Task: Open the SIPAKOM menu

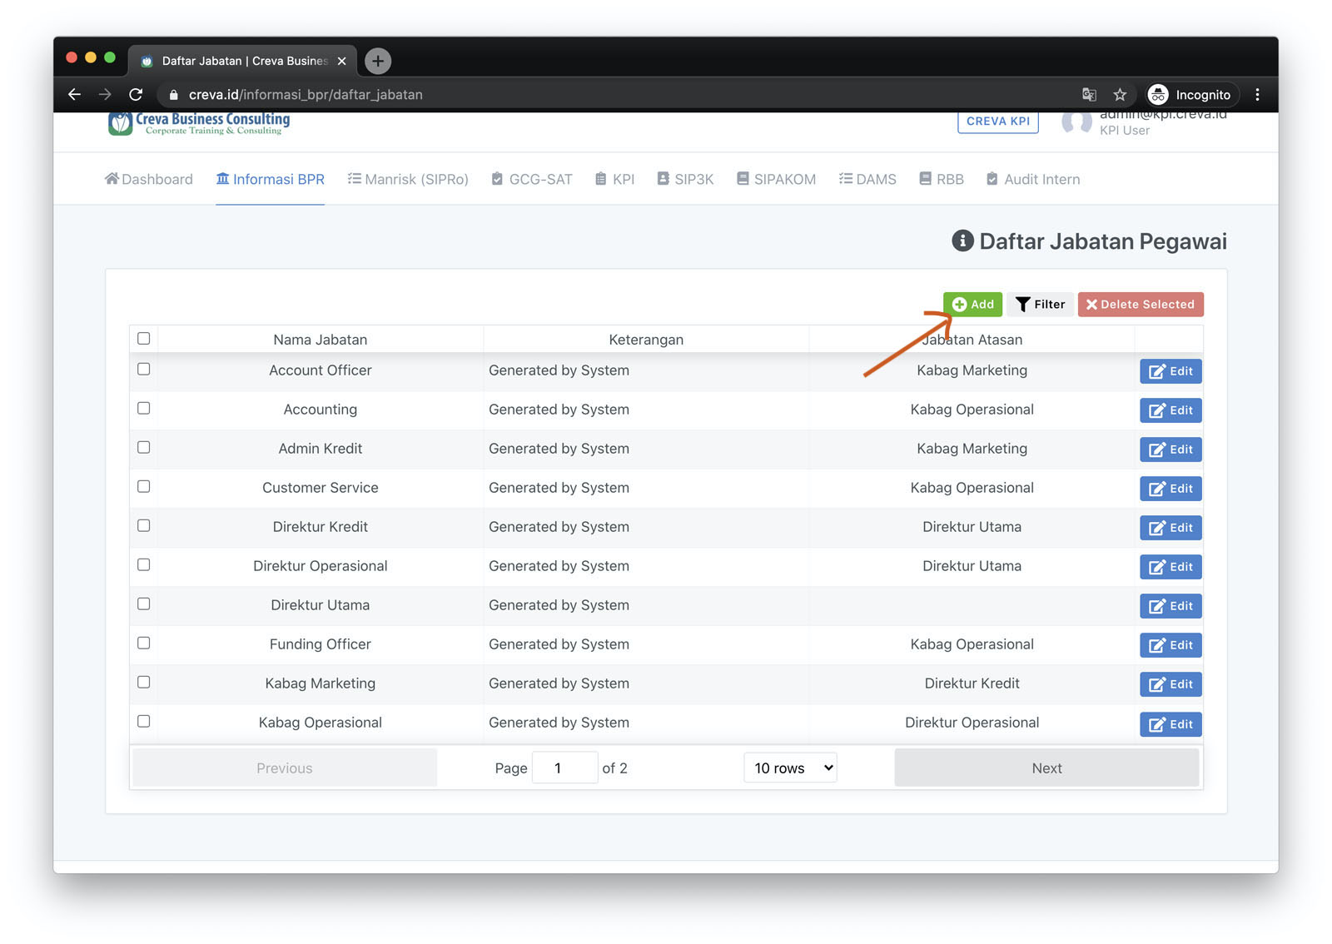Action: click(x=776, y=179)
